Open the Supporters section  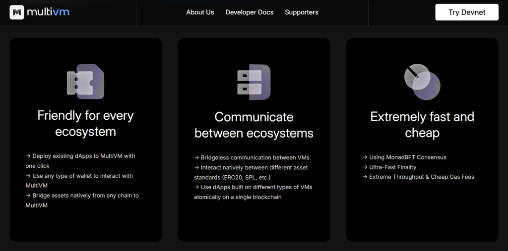tap(302, 12)
